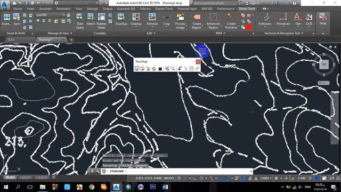Click the keyword search box in the title bar
The height and width of the screenshot is (192, 341).
(x=215, y=3)
